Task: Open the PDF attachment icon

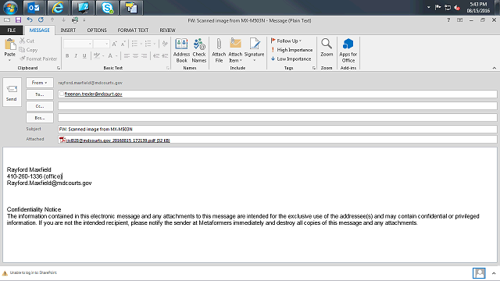Action: pyautogui.click(x=62, y=140)
